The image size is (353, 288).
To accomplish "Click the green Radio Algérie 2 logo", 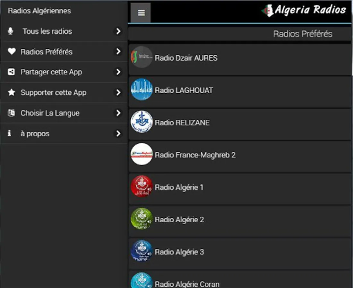I will coord(142,219).
